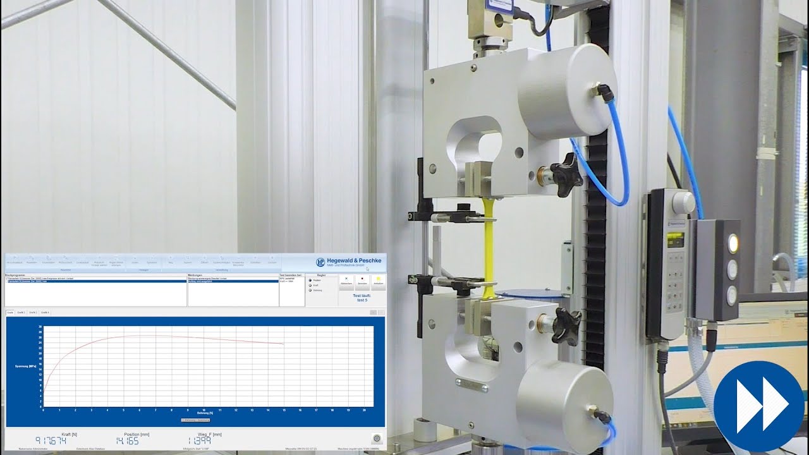Click the fast-forward double arrow icon
Viewport: 809px width, 455px height.
[758, 406]
